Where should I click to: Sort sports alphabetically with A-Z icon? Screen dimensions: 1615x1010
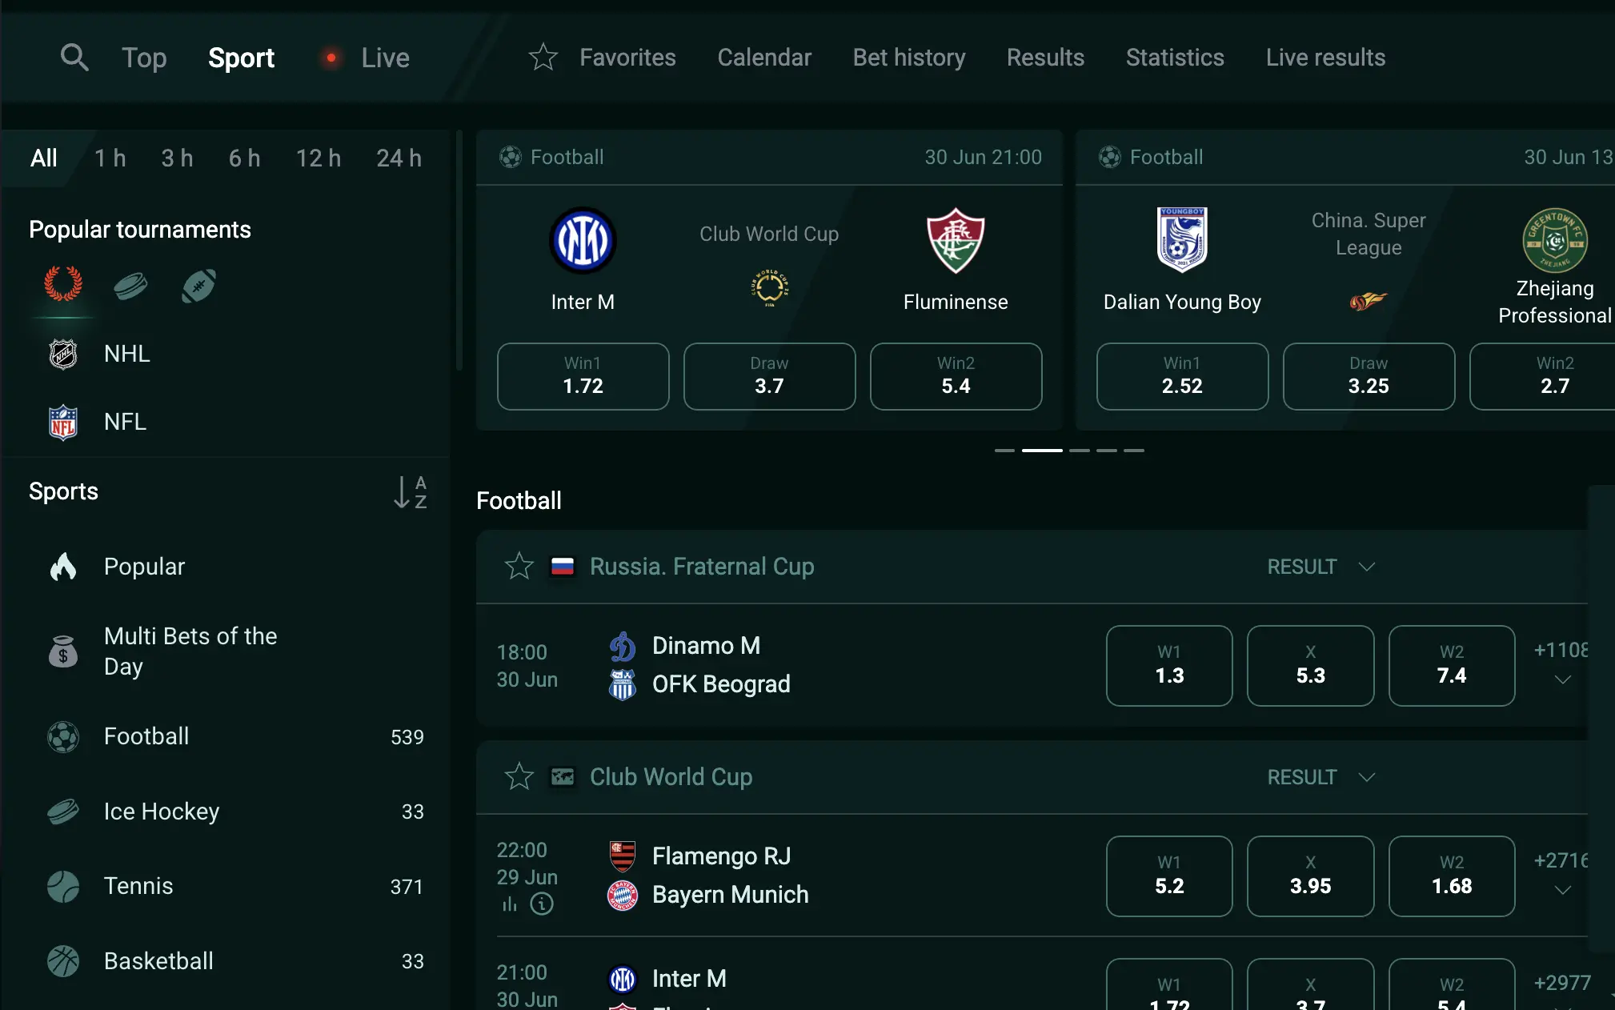tap(411, 491)
